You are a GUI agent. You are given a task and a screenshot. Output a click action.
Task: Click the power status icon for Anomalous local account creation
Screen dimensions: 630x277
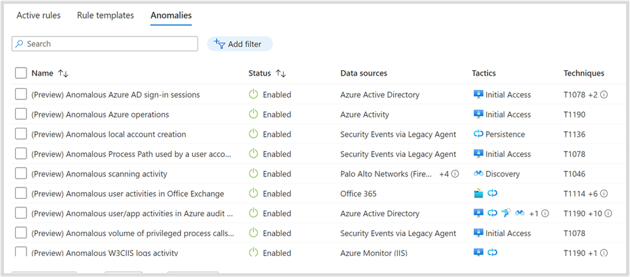tap(253, 134)
